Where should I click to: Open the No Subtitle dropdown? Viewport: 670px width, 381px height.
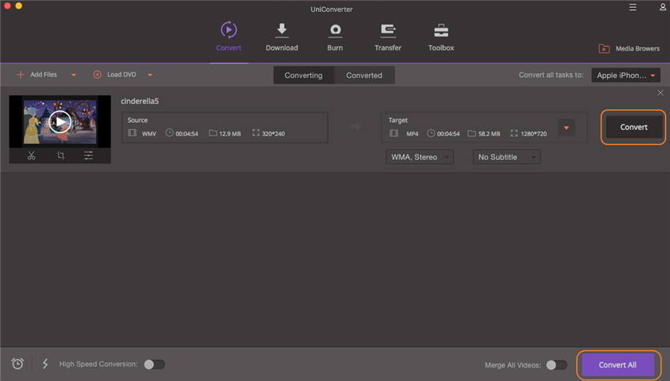506,157
